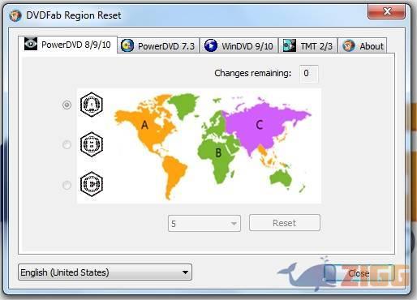
Task: Click the PowerDVD 7.3 disc icon
Action: [127, 45]
